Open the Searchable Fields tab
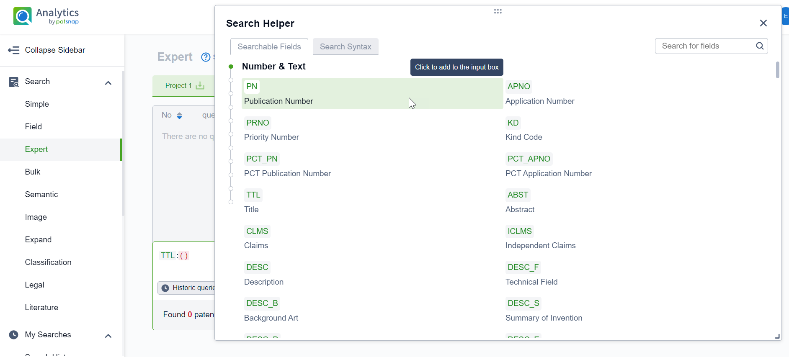This screenshot has width=789, height=357. click(269, 46)
